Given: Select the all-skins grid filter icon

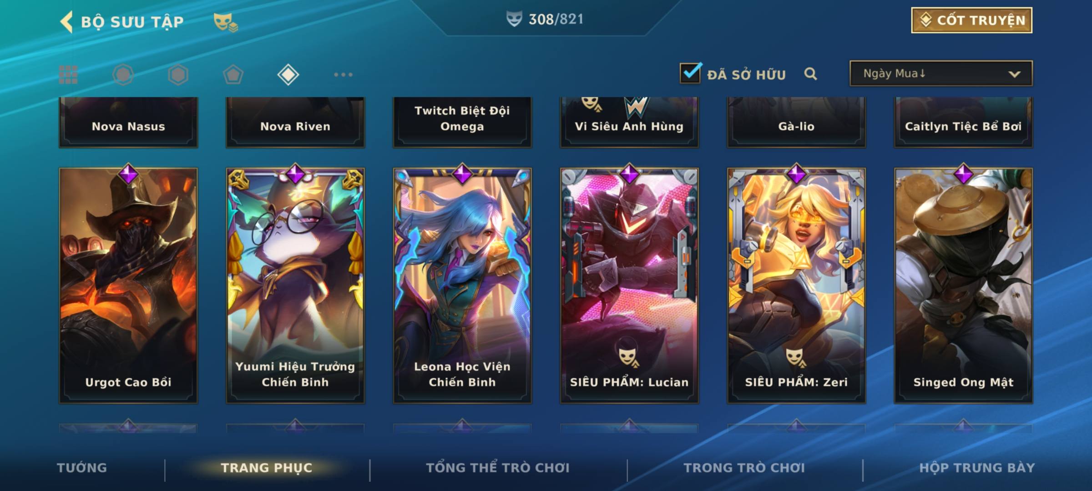Looking at the screenshot, I should tap(68, 75).
